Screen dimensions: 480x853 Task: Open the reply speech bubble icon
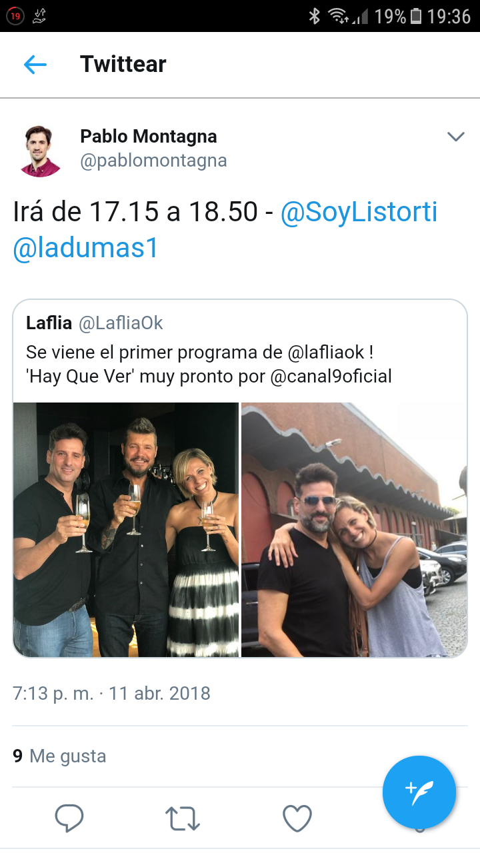point(69,818)
